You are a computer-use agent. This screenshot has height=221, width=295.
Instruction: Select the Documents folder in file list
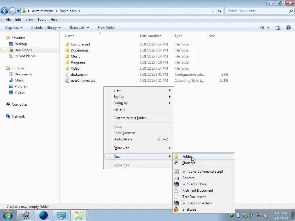[x=80, y=50]
